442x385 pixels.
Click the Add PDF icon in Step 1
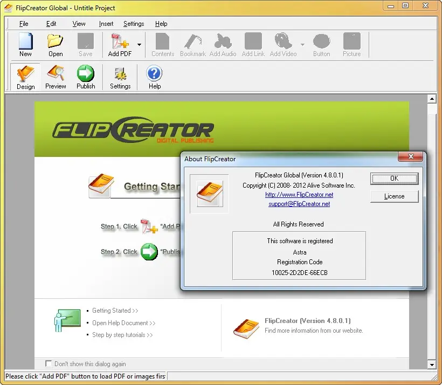tap(149, 226)
